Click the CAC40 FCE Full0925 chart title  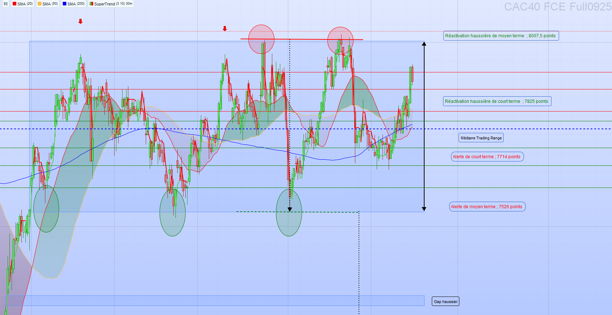(x=557, y=7)
